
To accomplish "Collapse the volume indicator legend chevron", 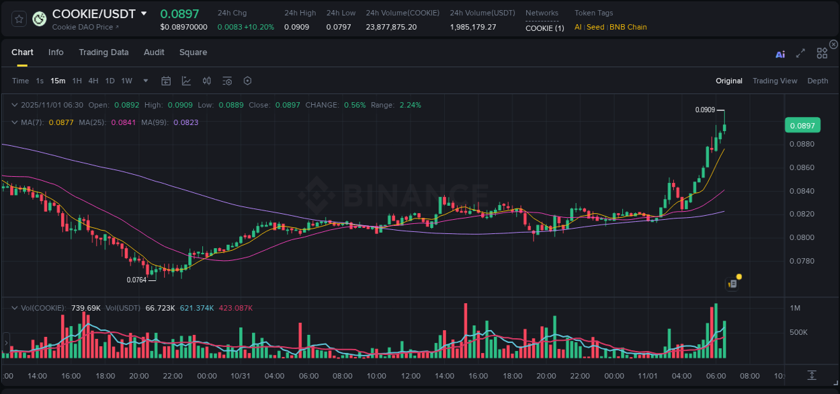I will [x=15, y=308].
